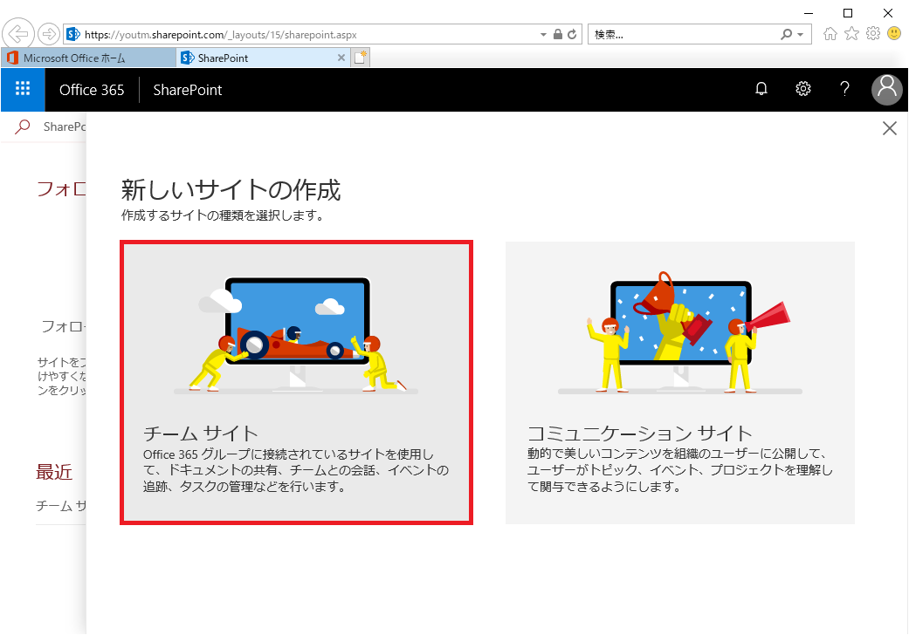
Task: Open the Office 365 app launcher grid
Action: coord(23,89)
